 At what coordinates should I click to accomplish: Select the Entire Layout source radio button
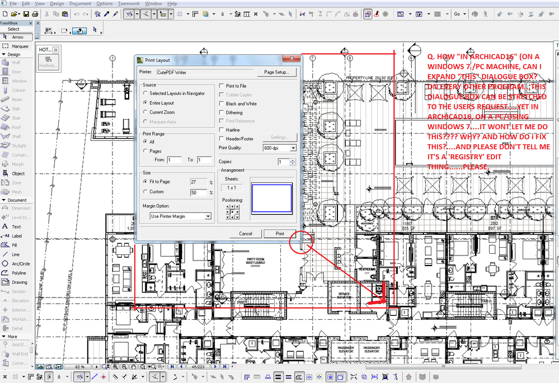[147, 103]
